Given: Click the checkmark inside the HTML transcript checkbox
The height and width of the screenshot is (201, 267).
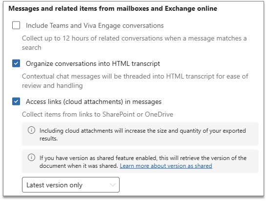Looking at the screenshot, I should click(16, 63).
